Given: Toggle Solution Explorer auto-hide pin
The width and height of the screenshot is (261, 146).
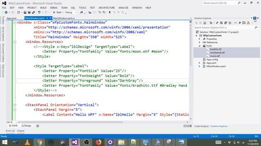Looking at the screenshot, I should tap(254, 18).
